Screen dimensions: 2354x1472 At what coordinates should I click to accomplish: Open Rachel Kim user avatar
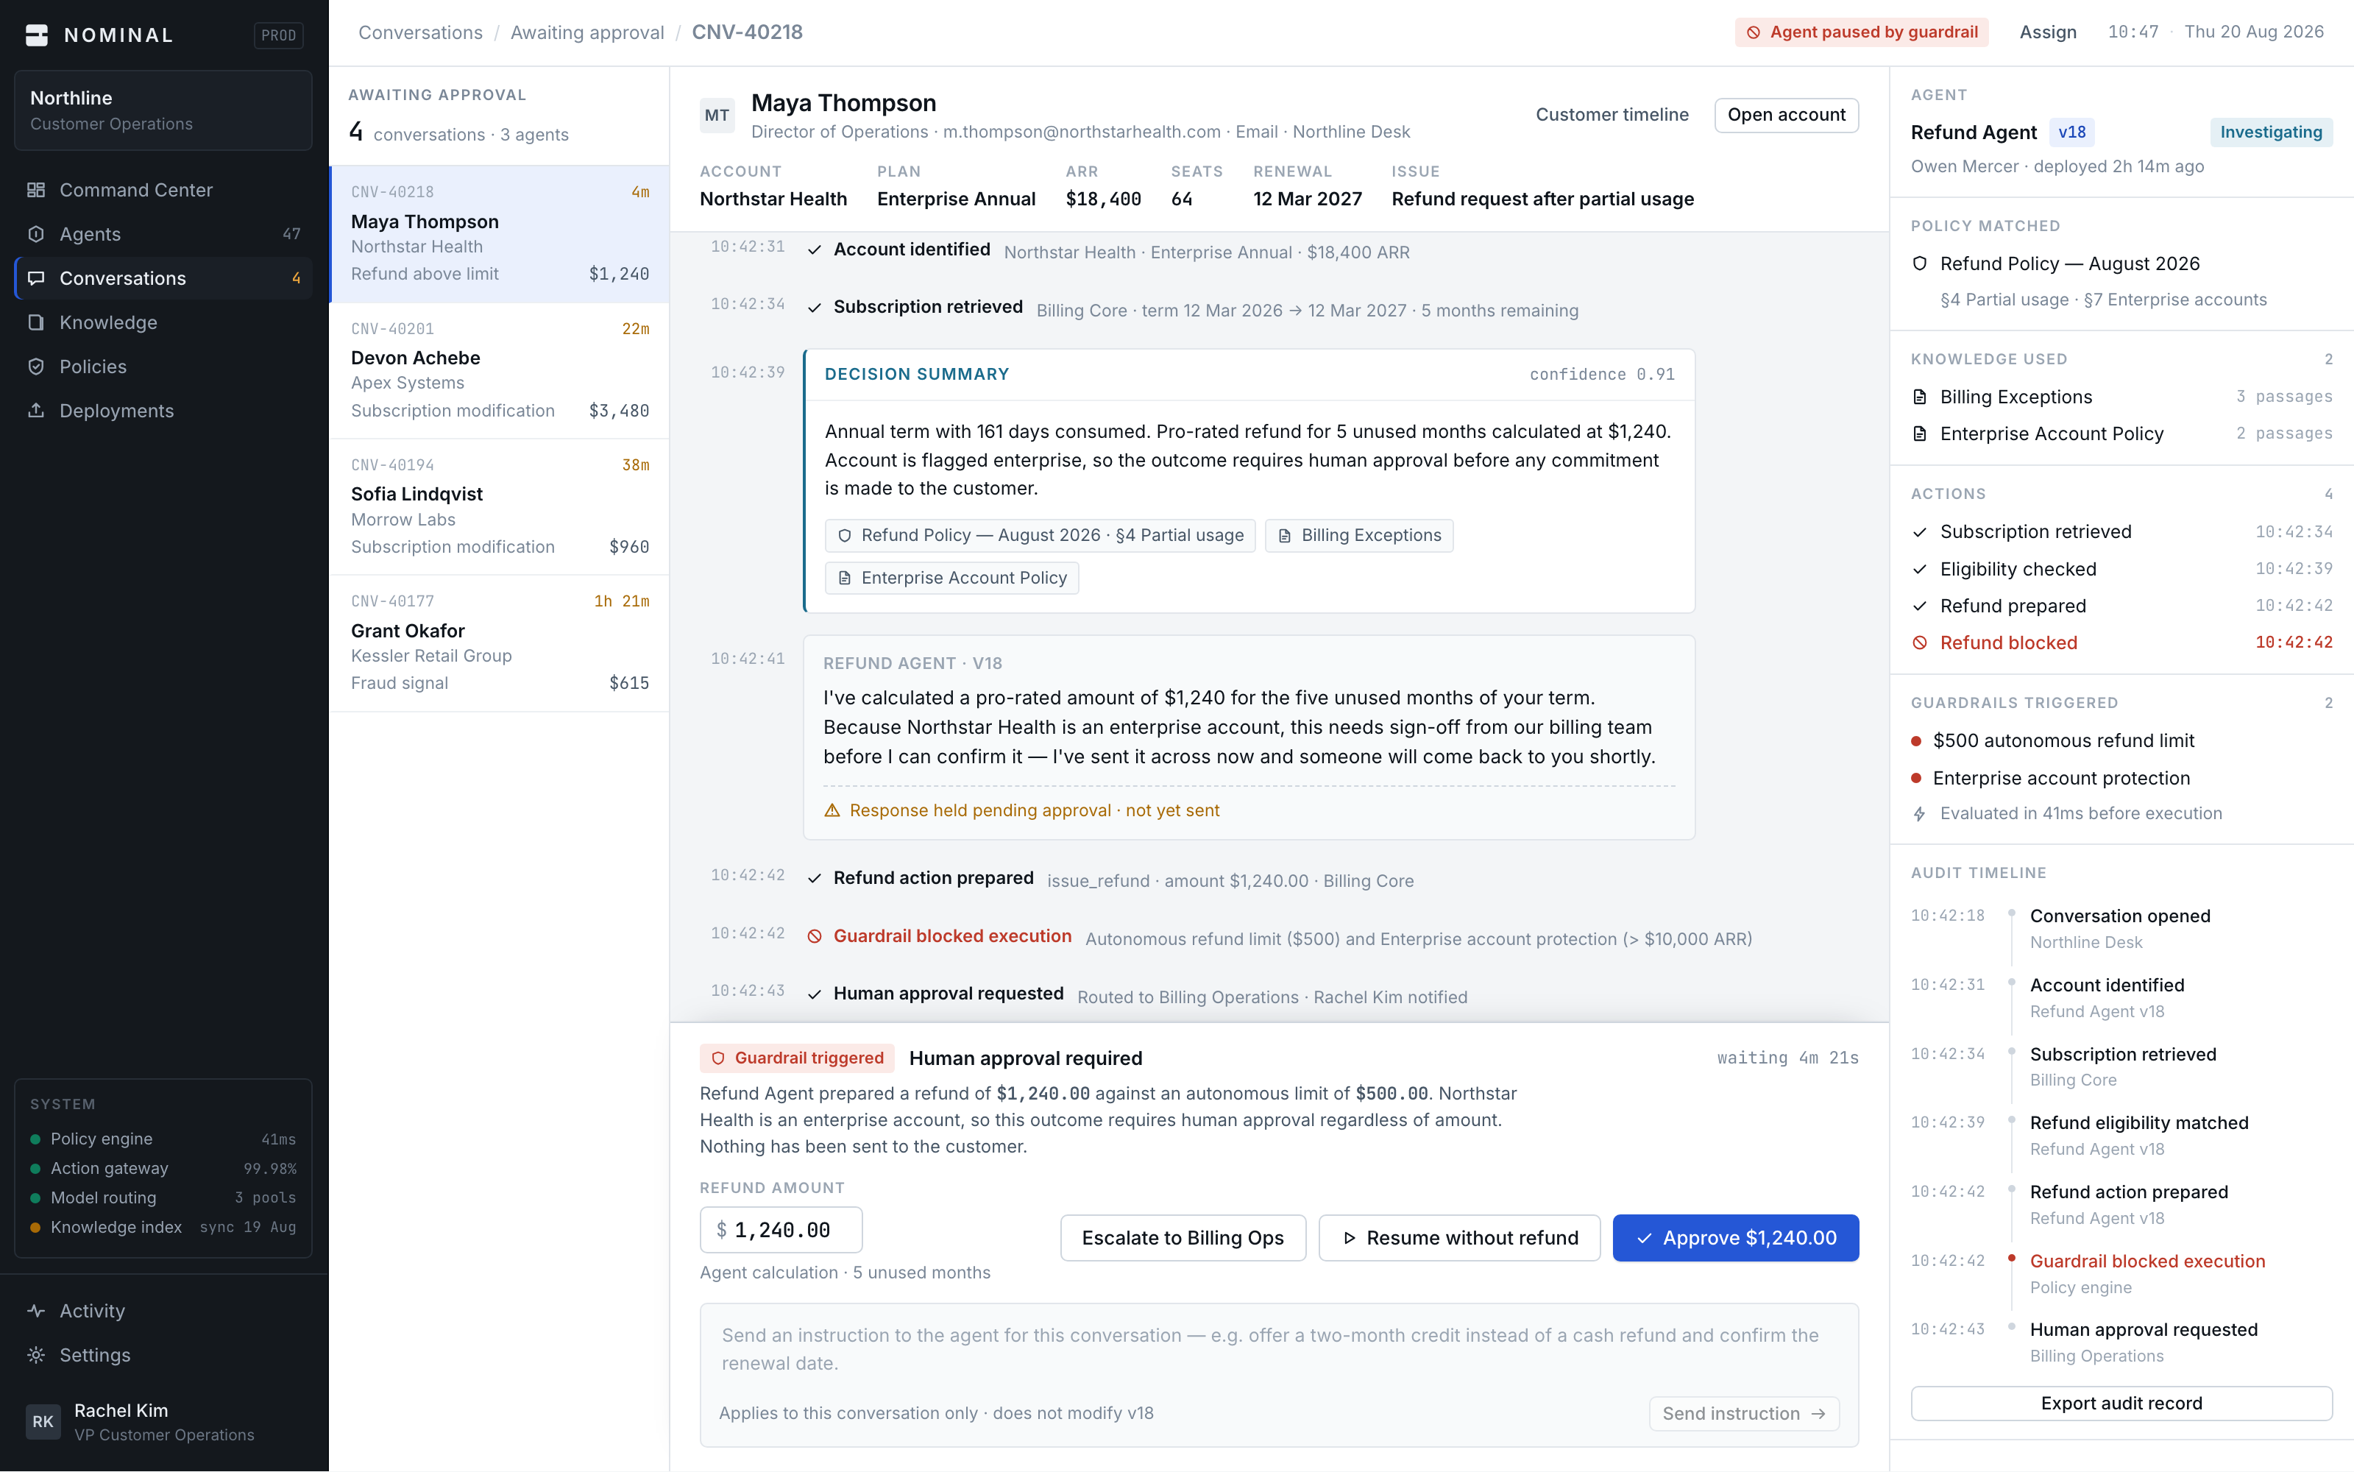coord(43,1421)
